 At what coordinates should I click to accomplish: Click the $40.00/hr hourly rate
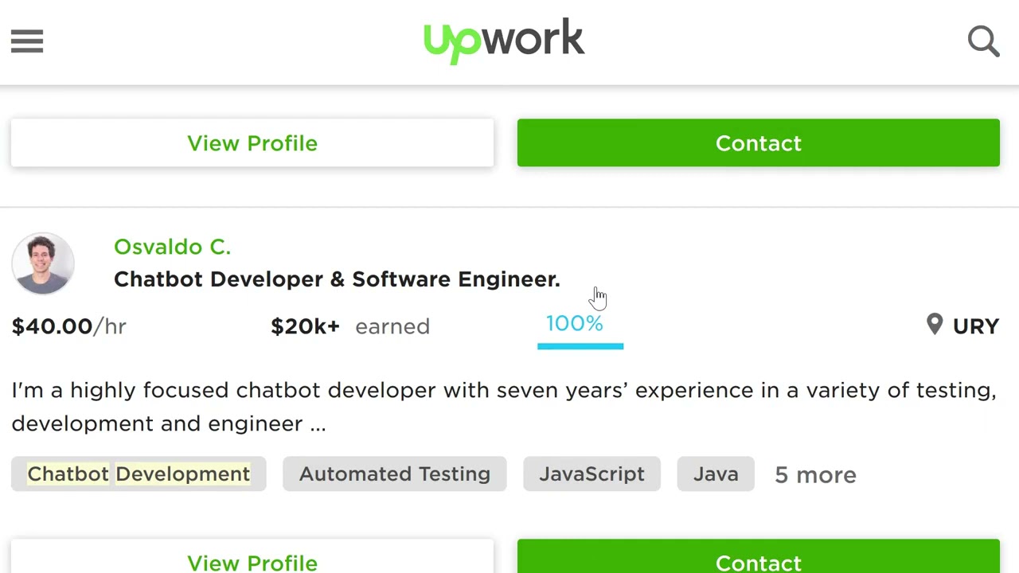click(x=69, y=326)
